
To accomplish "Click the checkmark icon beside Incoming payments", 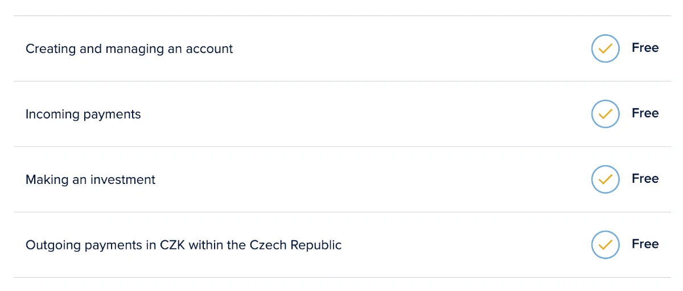I will pos(605,114).
